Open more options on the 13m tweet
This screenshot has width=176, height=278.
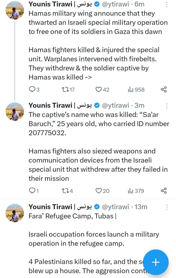pos(167,207)
